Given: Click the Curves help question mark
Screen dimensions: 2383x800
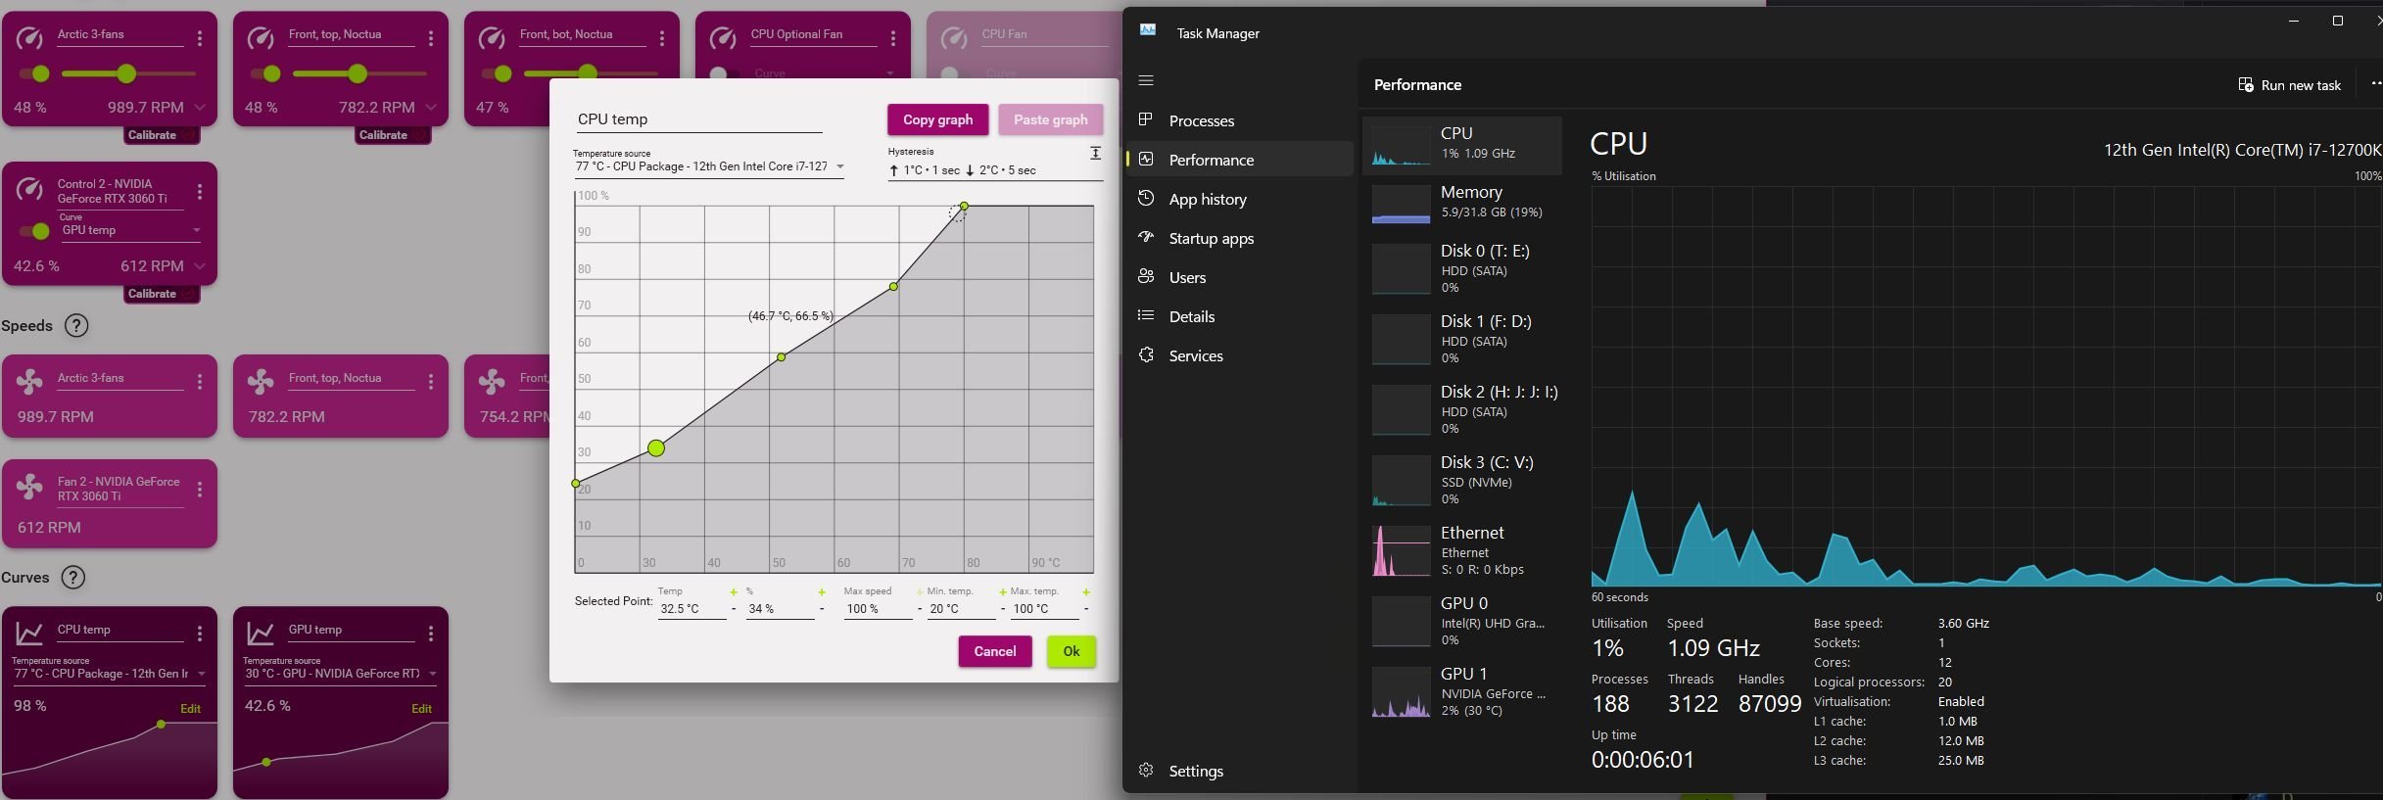Looking at the screenshot, I should pos(73,577).
